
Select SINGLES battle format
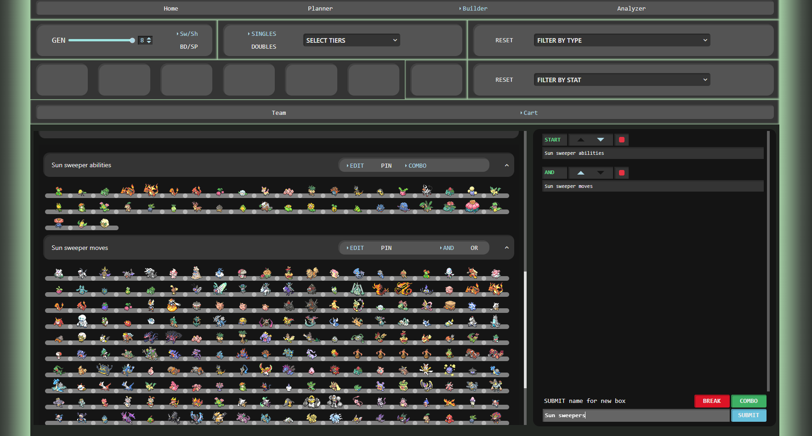pos(263,34)
